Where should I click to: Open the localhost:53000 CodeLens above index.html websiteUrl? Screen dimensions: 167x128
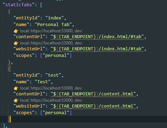click(x=51, y=43)
